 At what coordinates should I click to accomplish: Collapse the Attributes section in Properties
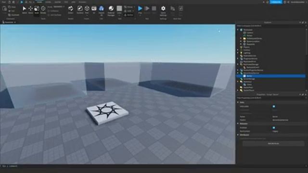coord(238,135)
